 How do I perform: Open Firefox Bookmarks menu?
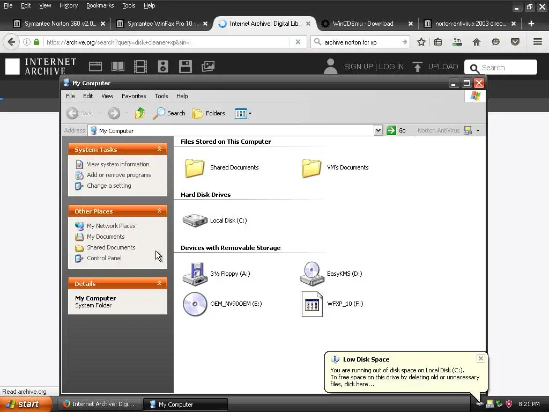[x=100, y=5]
